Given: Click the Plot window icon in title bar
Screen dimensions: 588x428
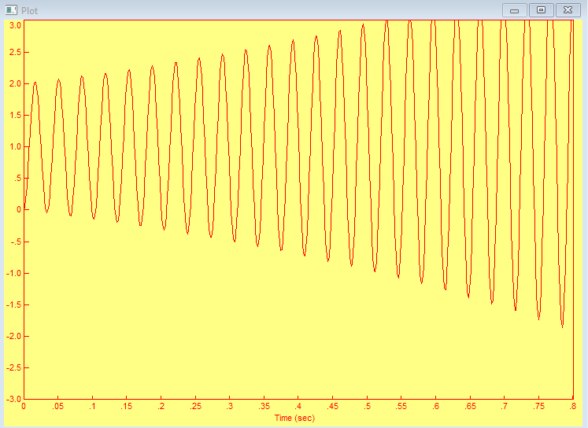Looking at the screenshot, I should tap(11, 11).
